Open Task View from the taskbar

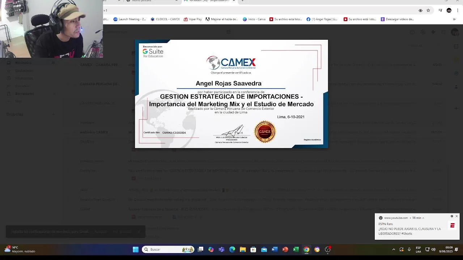pos(201,249)
